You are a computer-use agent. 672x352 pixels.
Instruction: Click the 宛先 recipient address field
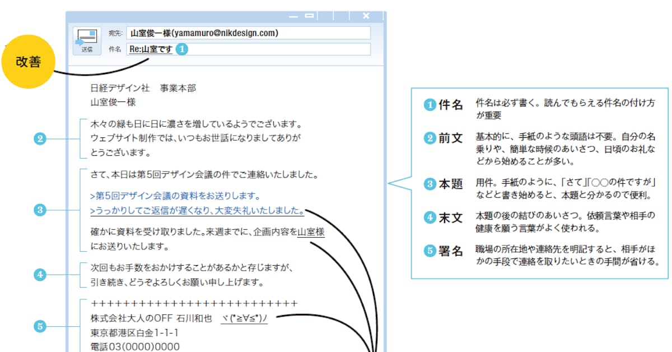point(248,33)
